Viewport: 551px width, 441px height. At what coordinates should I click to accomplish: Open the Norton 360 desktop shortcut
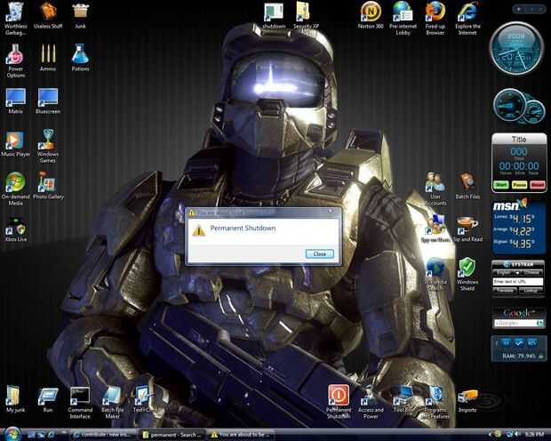371,12
